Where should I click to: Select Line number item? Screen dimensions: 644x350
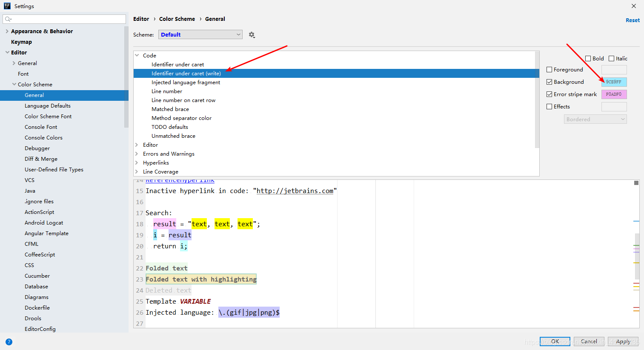point(167,91)
